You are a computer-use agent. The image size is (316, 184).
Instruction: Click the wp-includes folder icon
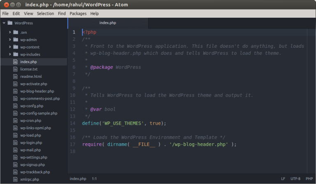coord(16,54)
